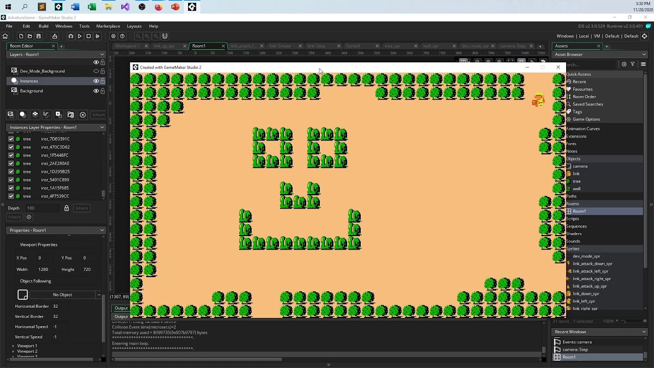Lock the Instances layer
The width and height of the screenshot is (654, 368).
click(x=103, y=81)
